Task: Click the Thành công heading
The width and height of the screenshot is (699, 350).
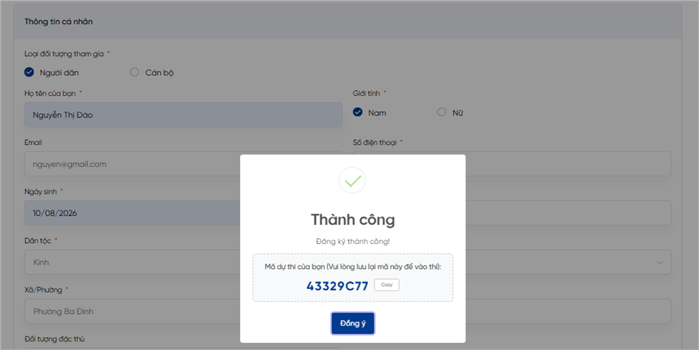Action: [353, 219]
